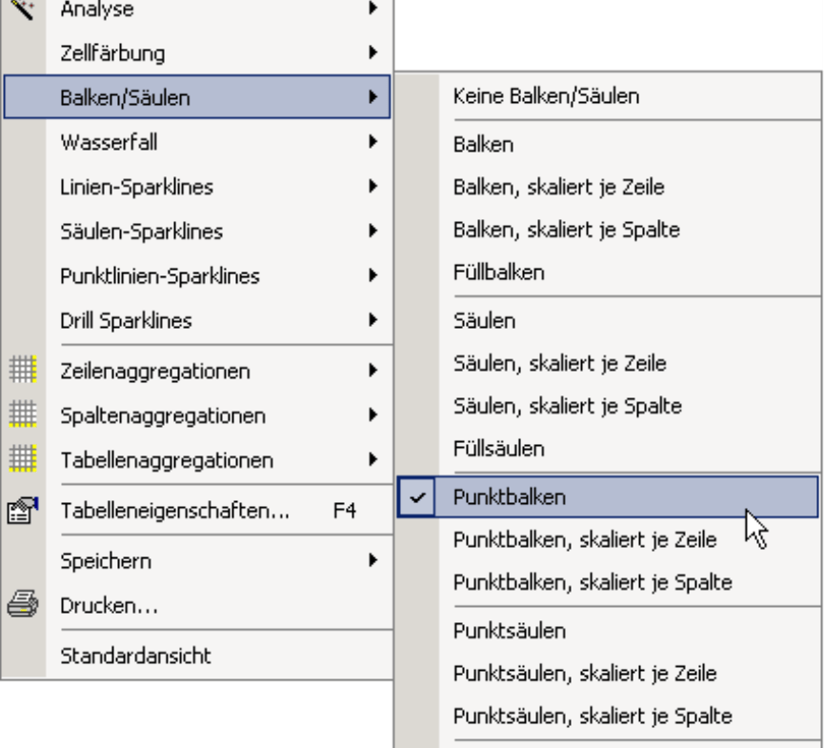Click the Zeilenaggregationen grid icon
This screenshot has height=748, width=824.
pyautogui.click(x=23, y=370)
